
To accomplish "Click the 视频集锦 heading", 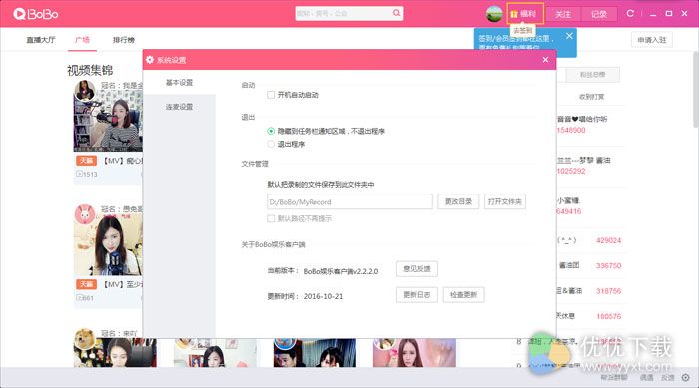I will pos(90,70).
